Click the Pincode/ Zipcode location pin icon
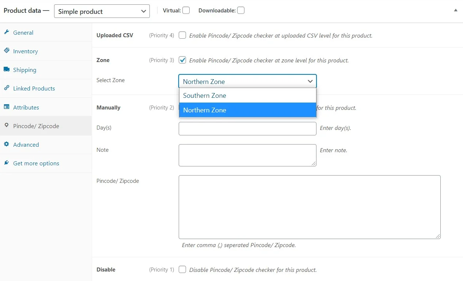Screen dimensions: 463x281 coord(6,126)
